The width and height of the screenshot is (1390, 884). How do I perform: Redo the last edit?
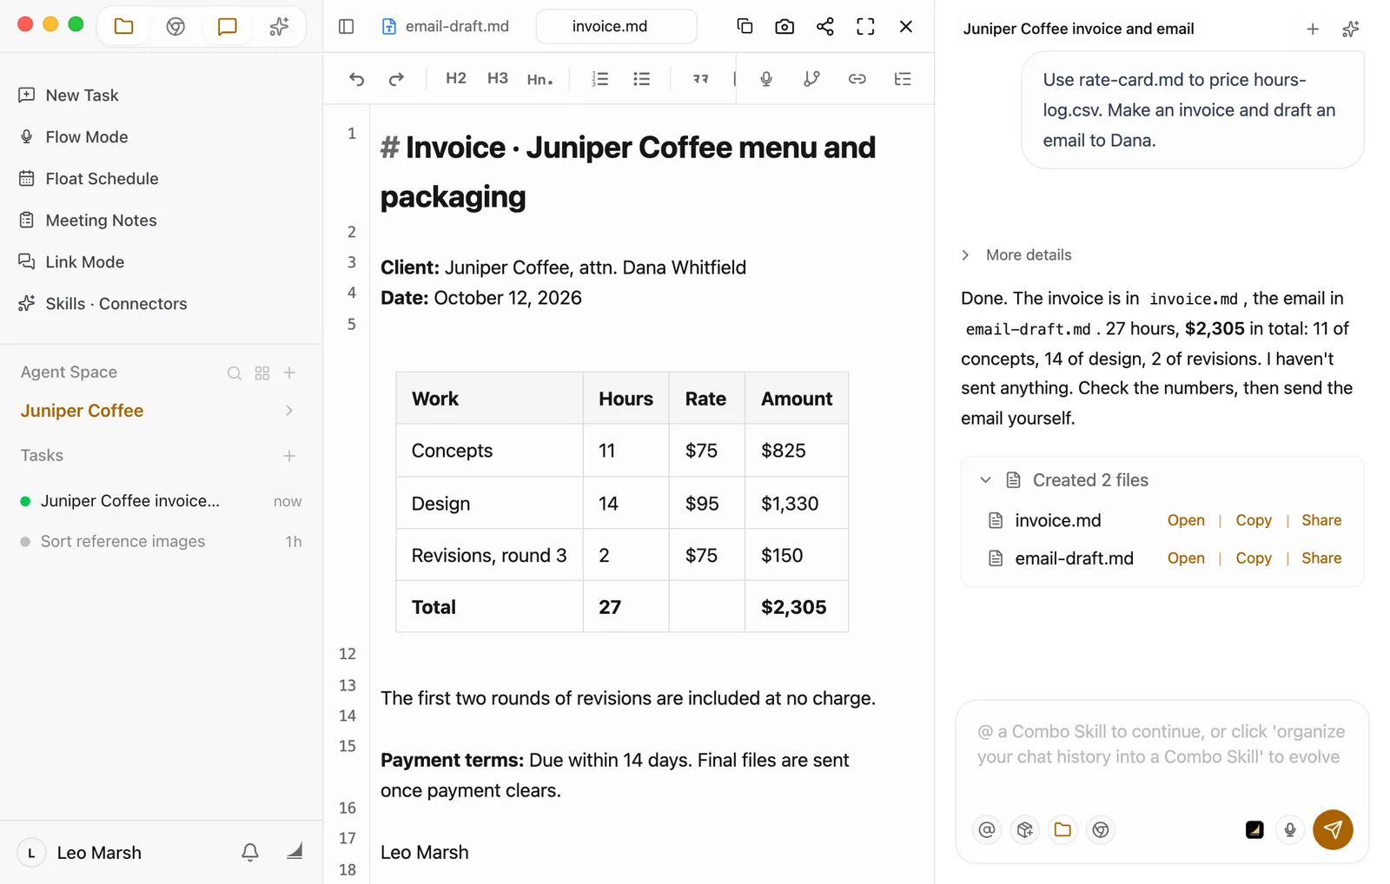pyautogui.click(x=396, y=79)
